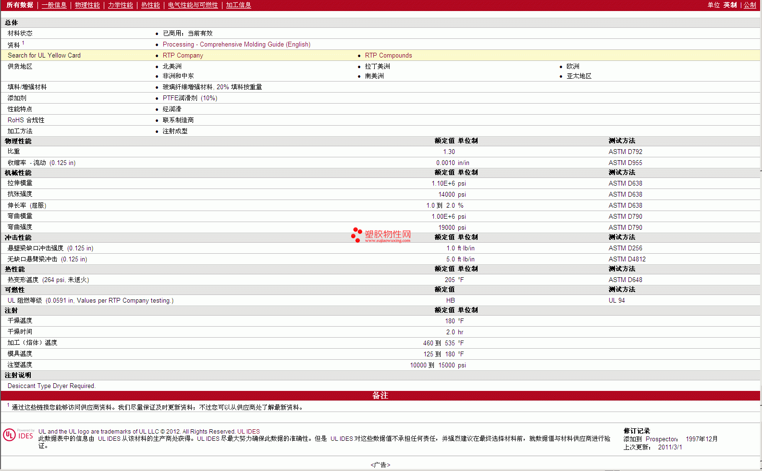Click 联系制造商 RoHS entry
Screen dimensions: 762x471
(x=178, y=120)
